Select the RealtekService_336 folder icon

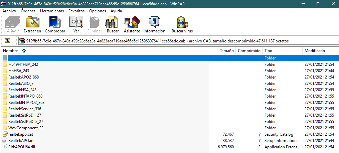[x=5, y=109]
